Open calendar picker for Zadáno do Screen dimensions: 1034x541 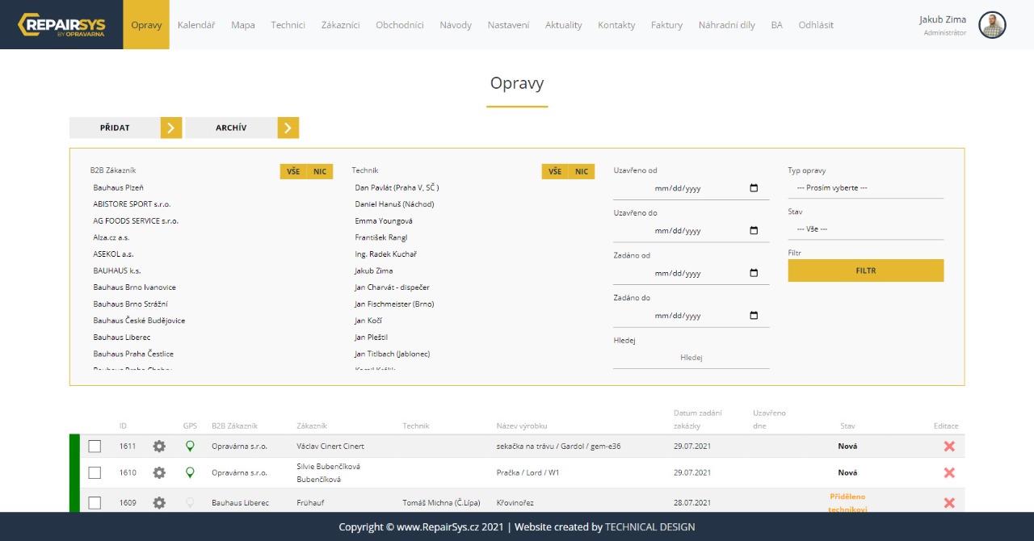754,316
